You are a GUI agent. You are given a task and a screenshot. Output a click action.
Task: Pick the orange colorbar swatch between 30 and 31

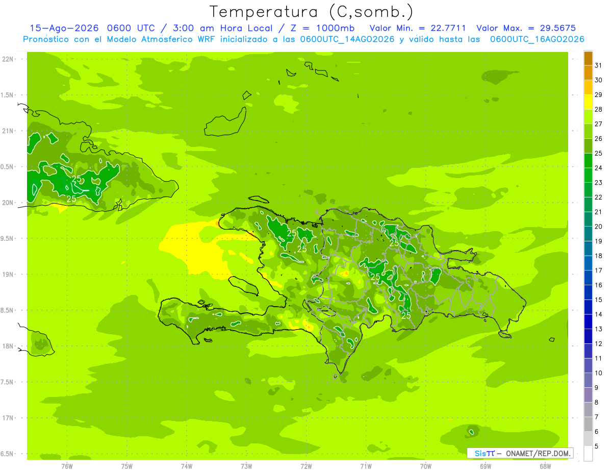pyautogui.click(x=588, y=72)
